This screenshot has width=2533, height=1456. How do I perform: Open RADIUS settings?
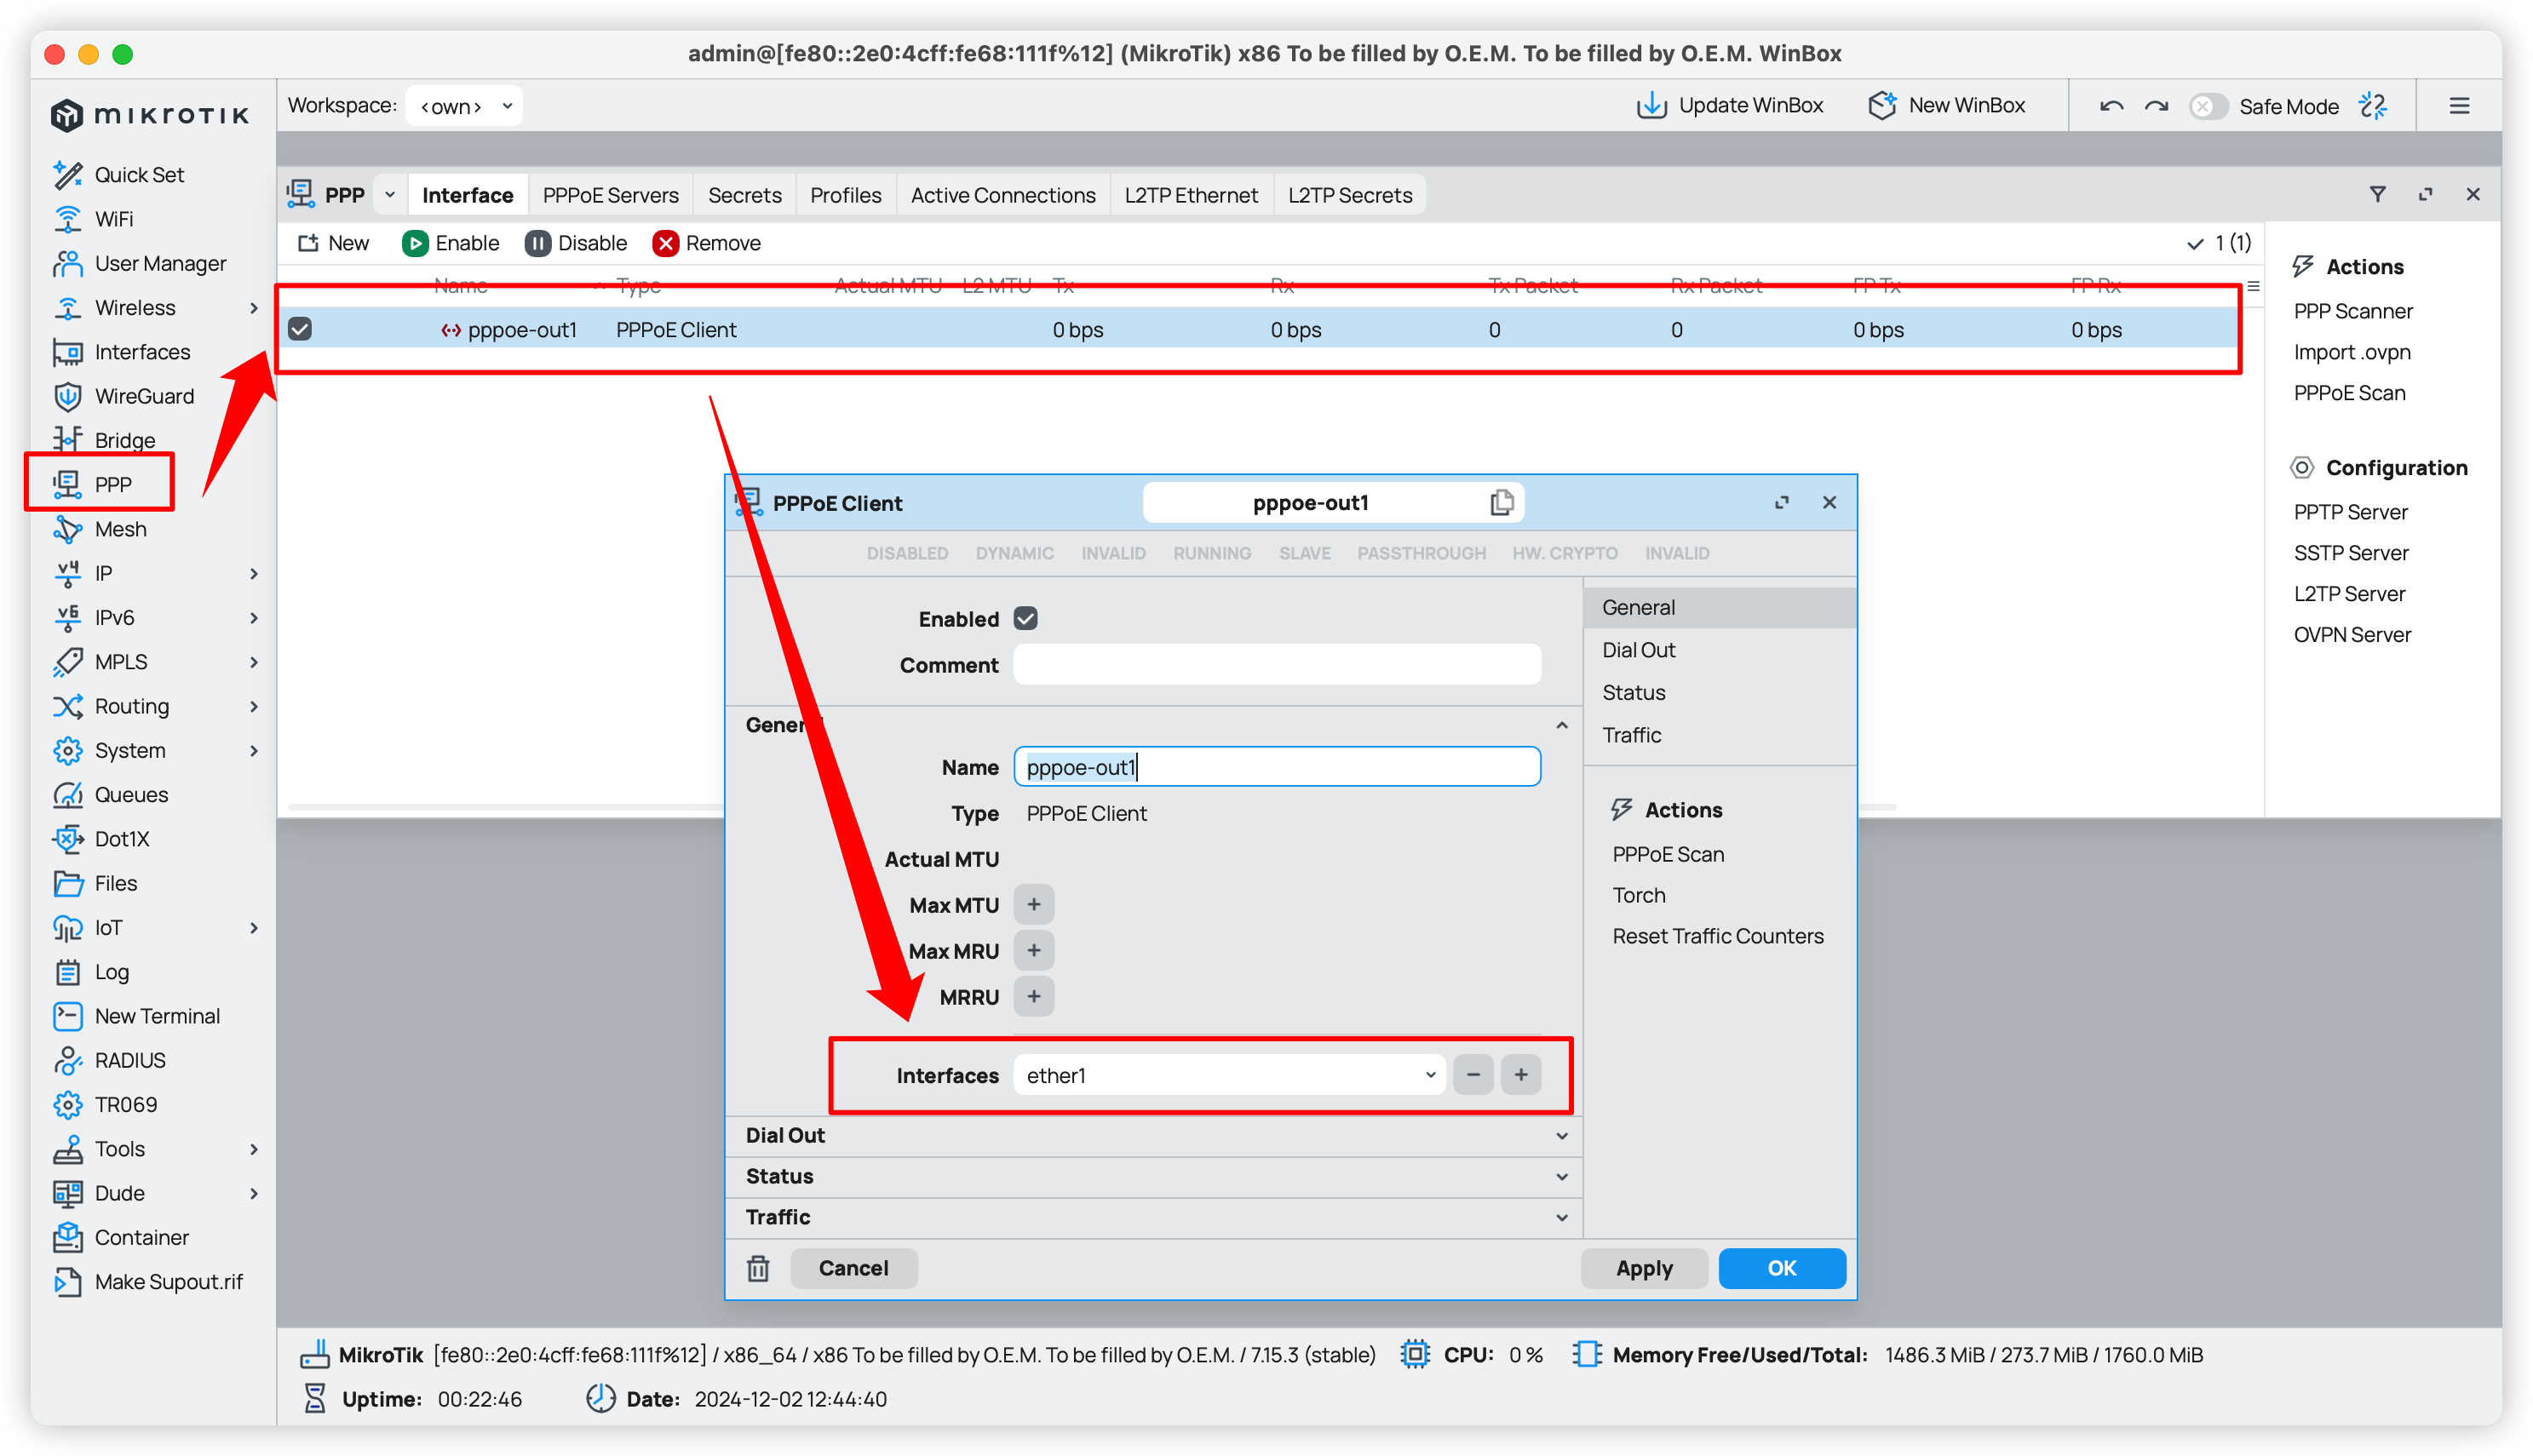pos(130,1060)
